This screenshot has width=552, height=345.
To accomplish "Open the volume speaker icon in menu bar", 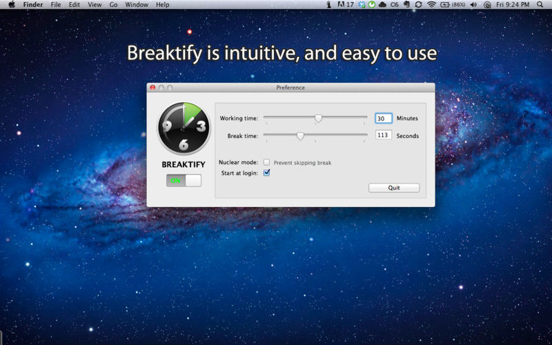I will coord(473,5).
